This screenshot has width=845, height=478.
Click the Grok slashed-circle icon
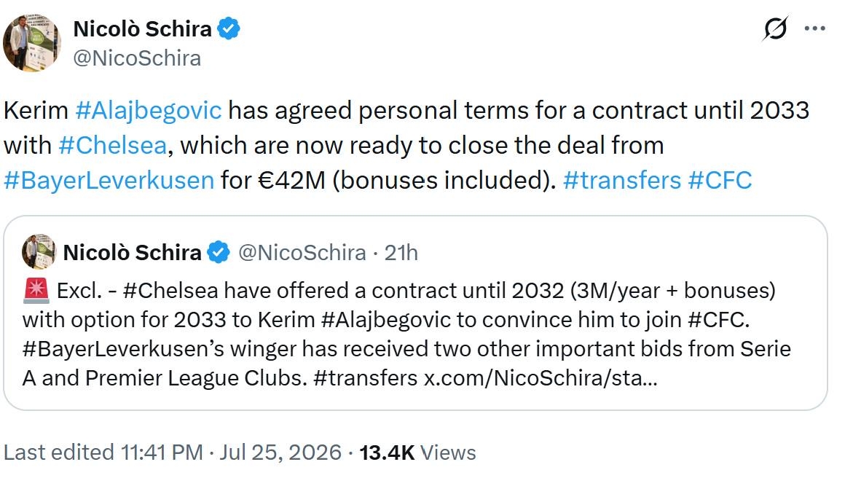point(775,28)
